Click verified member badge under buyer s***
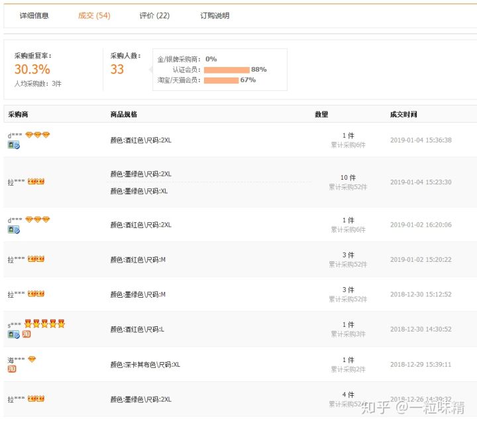The image size is (477, 427). [x=13, y=334]
